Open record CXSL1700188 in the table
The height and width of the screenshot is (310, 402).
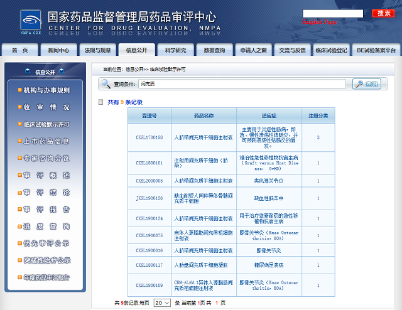point(149,137)
